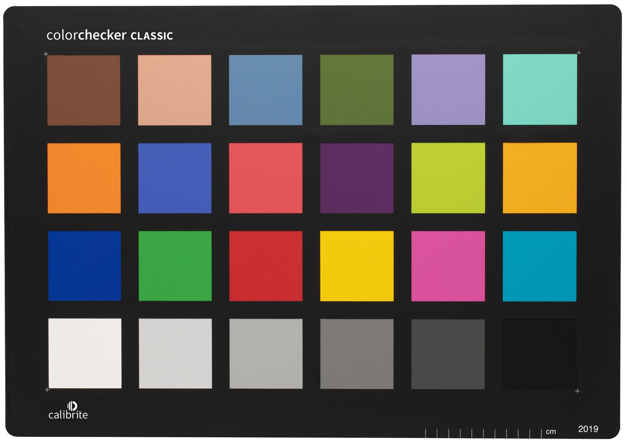Select the deep navy blue swatch

[84, 266]
